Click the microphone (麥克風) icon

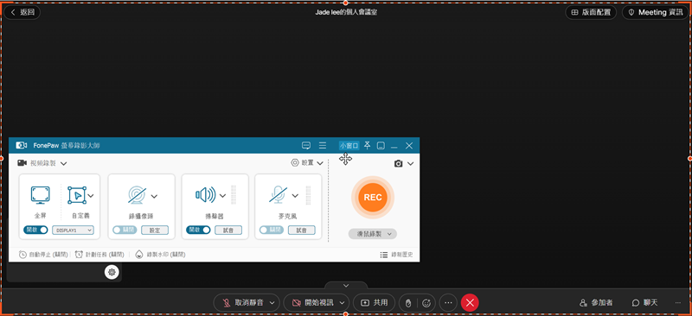pos(279,195)
